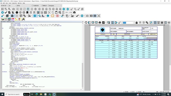Open the report zoom percentage combo box
The width and height of the screenshot is (171, 96).
pyautogui.click(x=128, y=23)
